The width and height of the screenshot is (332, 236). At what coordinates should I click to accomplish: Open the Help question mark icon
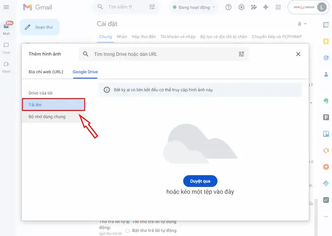coord(229,7)
